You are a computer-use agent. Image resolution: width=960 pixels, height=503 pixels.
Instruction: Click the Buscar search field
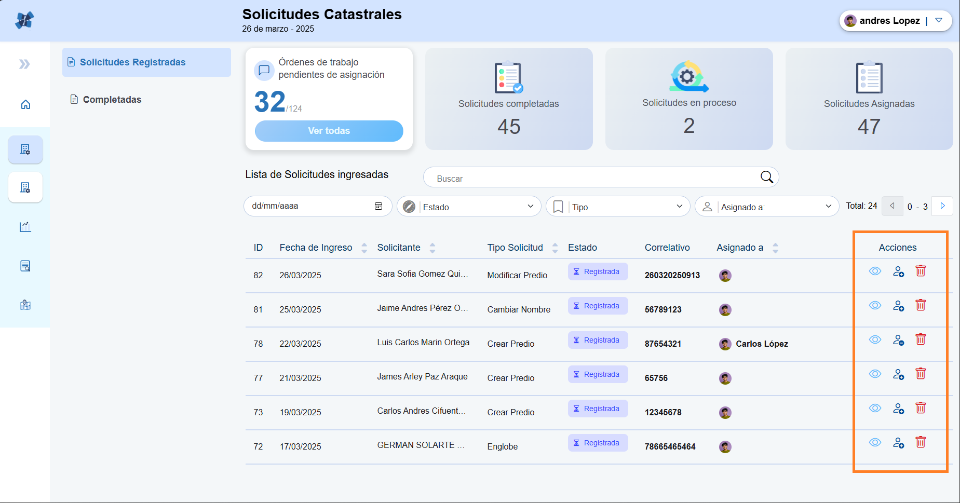point(592,178)
